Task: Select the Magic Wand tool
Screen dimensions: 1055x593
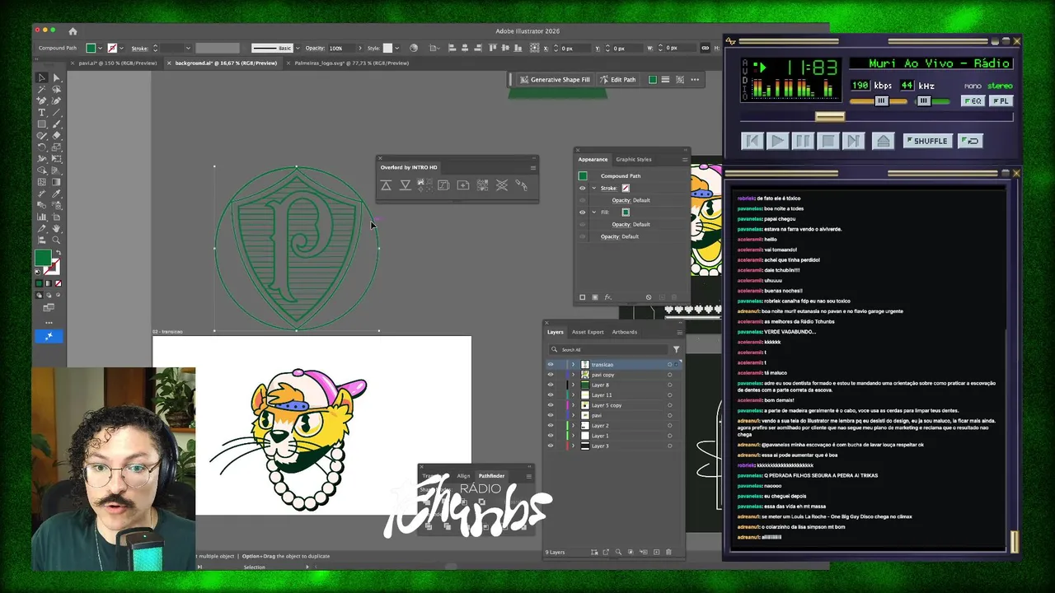Action: coord(42,89)
